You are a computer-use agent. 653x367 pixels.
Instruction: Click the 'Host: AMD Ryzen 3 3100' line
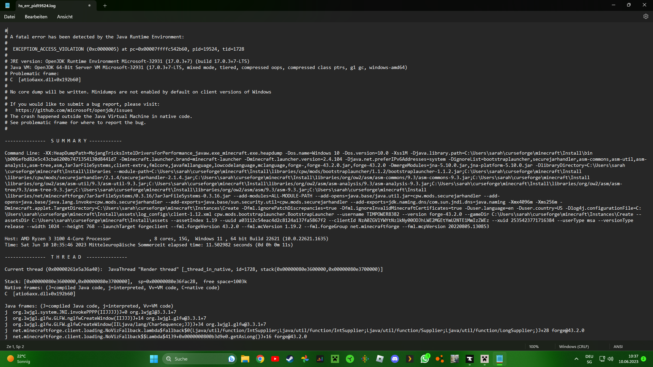coord(167,239)
